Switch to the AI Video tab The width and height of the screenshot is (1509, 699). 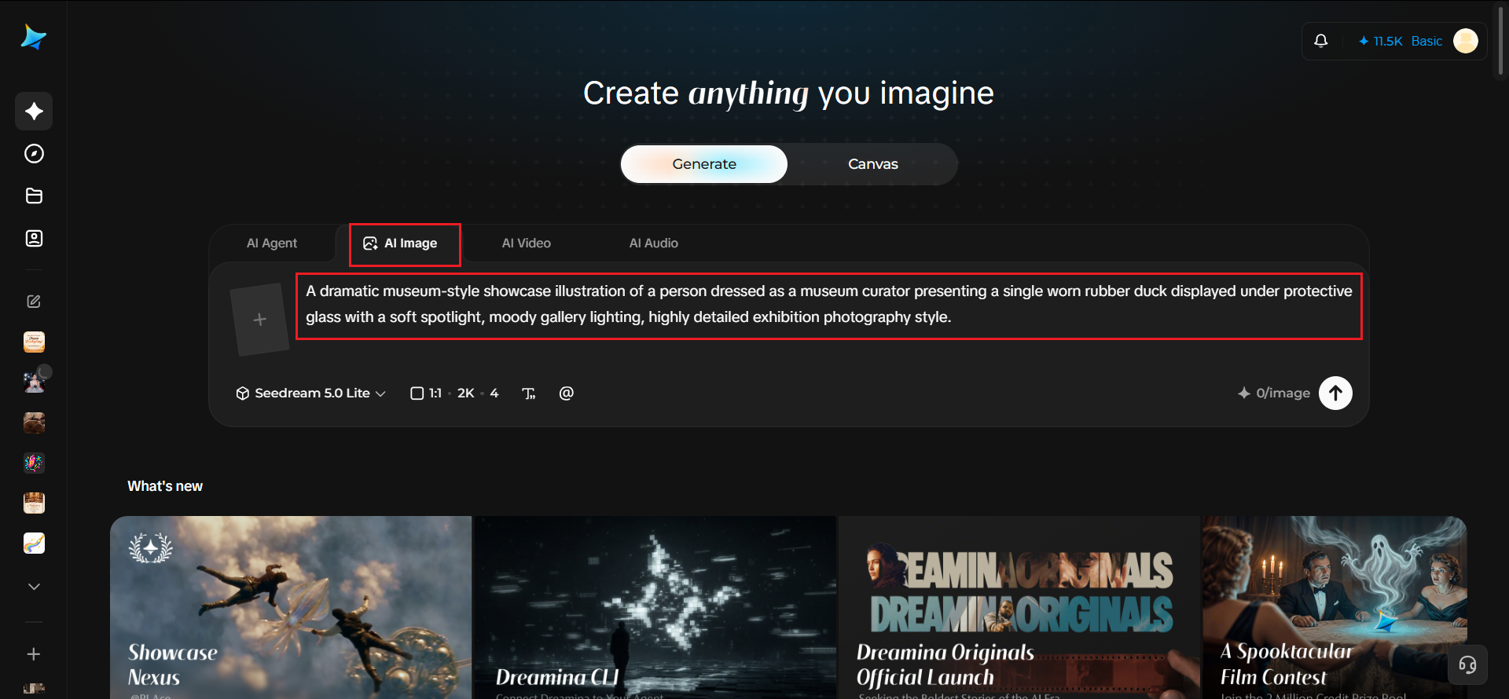point(527,243)
